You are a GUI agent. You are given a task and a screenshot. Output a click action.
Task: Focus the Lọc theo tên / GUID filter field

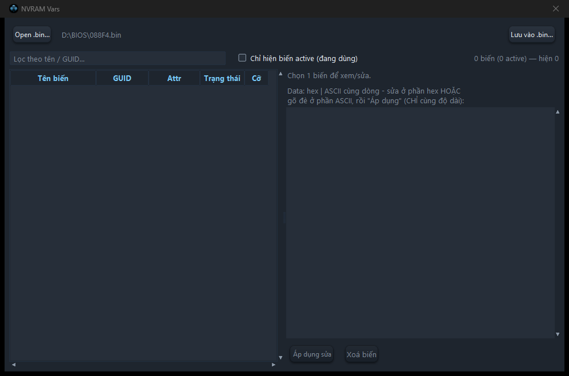tap(118, 59)
